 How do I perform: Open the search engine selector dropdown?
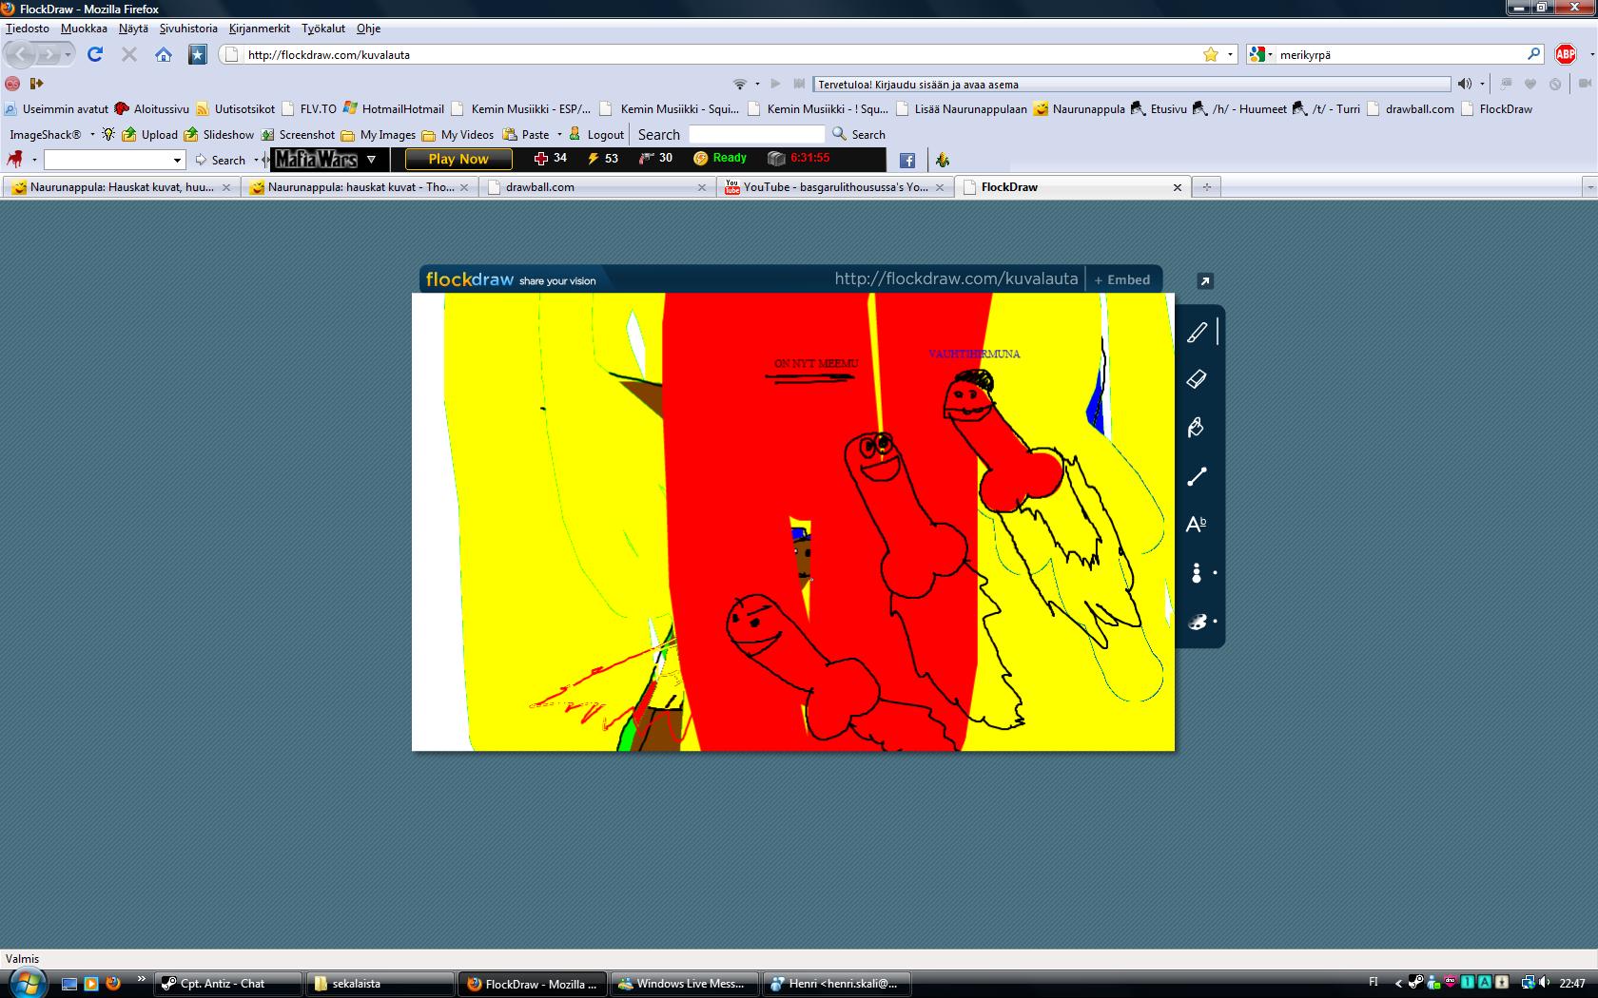point(1261,55)
